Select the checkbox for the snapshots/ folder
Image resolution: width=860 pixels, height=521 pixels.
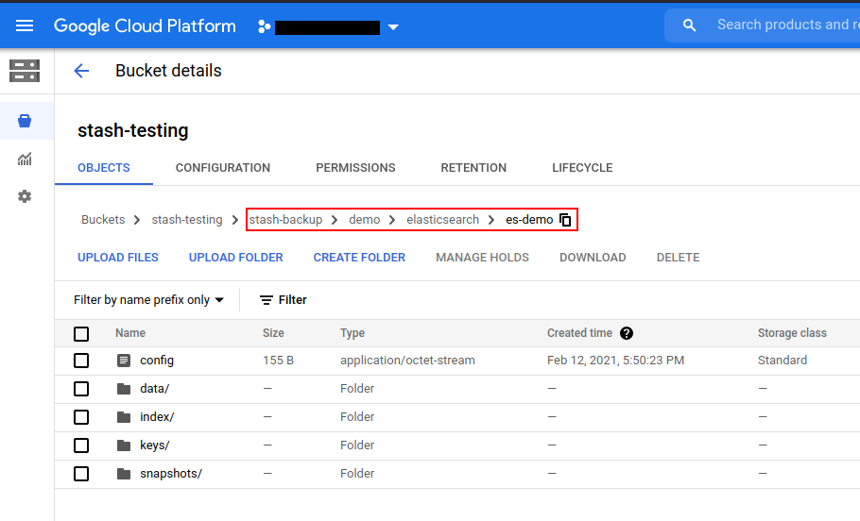point(81,474)
